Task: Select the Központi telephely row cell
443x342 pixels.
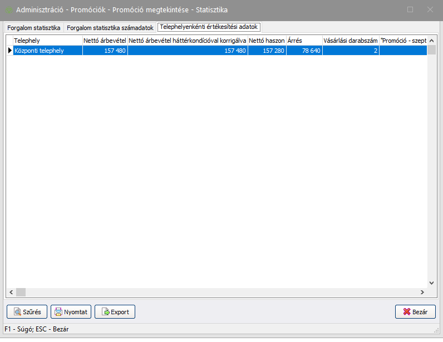Action: (48, 51)
